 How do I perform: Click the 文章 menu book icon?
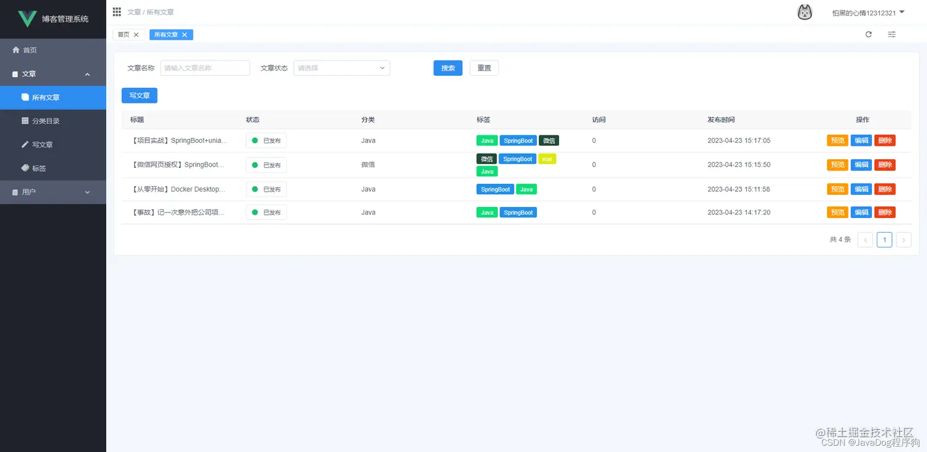[15, 74]
